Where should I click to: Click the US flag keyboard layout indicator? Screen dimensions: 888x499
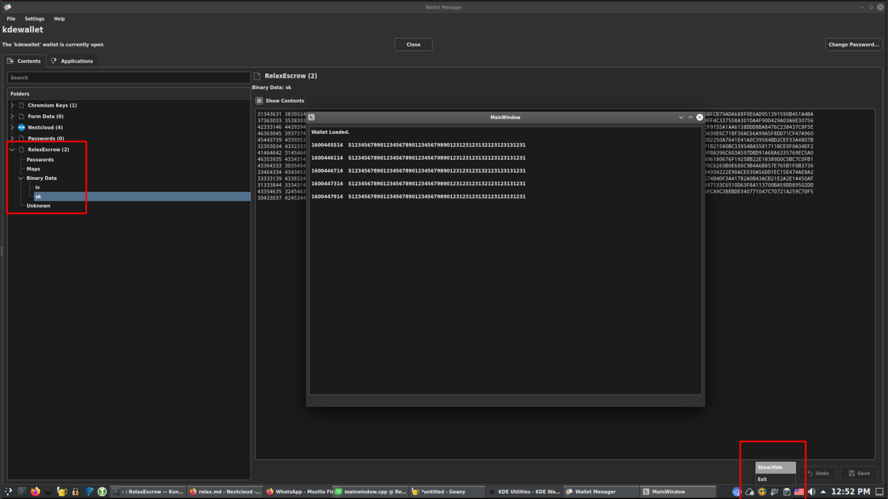(799, 492)
